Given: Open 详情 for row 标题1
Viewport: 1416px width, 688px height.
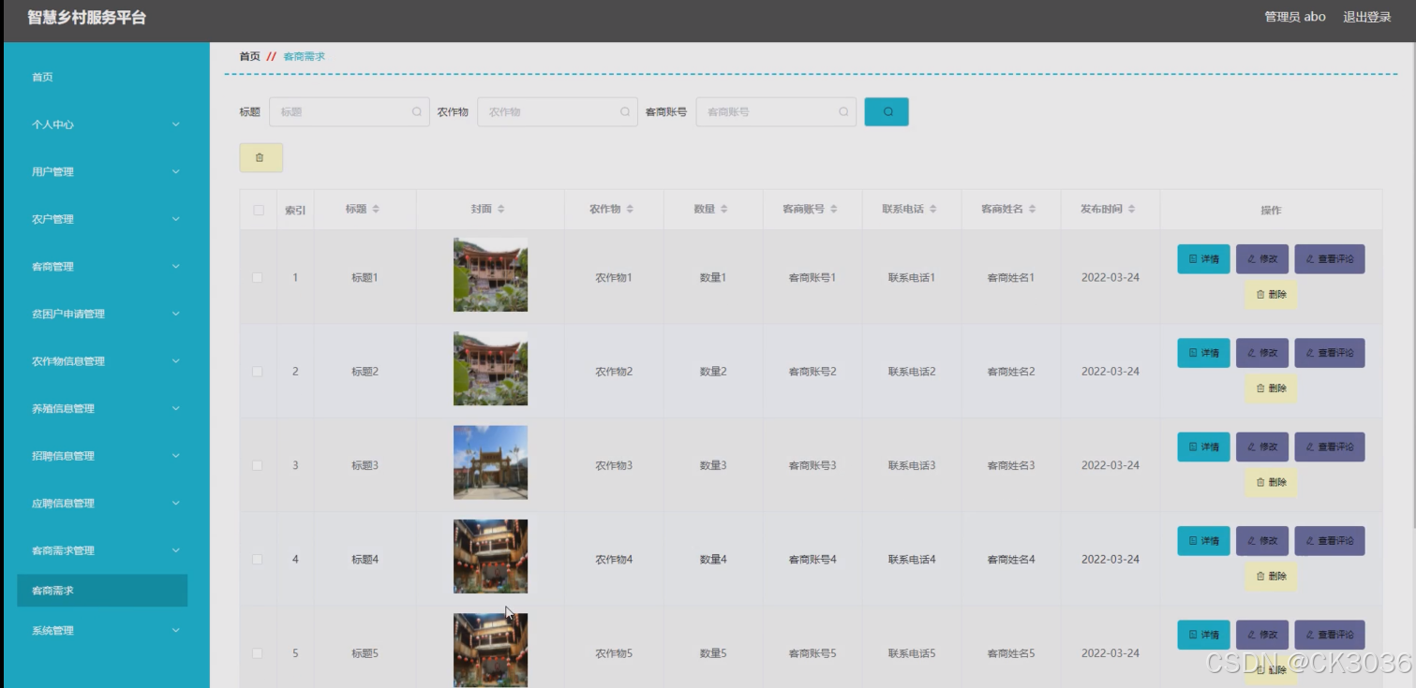Looking at the screenshot, I should tap(1203, 259).
